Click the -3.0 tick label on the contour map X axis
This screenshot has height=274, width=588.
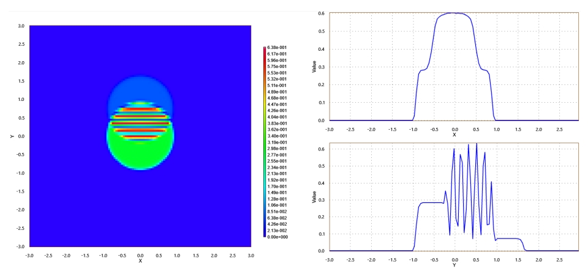pyautogui.click(x=29, y=255)
